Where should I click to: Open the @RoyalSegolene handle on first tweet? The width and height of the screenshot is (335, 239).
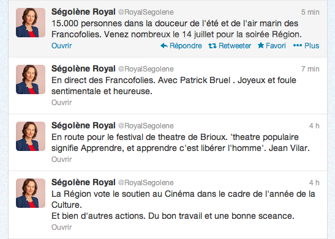pos(146,12)
